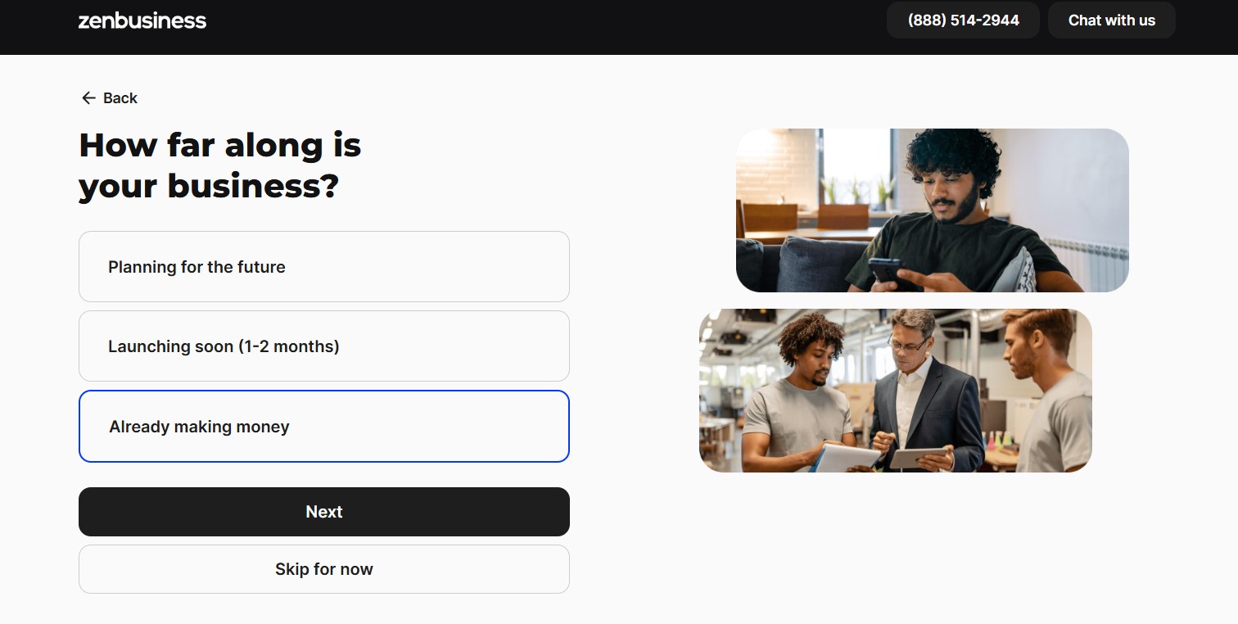Open the "Chat with us" button
Image resolution: width=1238 pixels, height=624 pixels.
tap(1112, 20)
